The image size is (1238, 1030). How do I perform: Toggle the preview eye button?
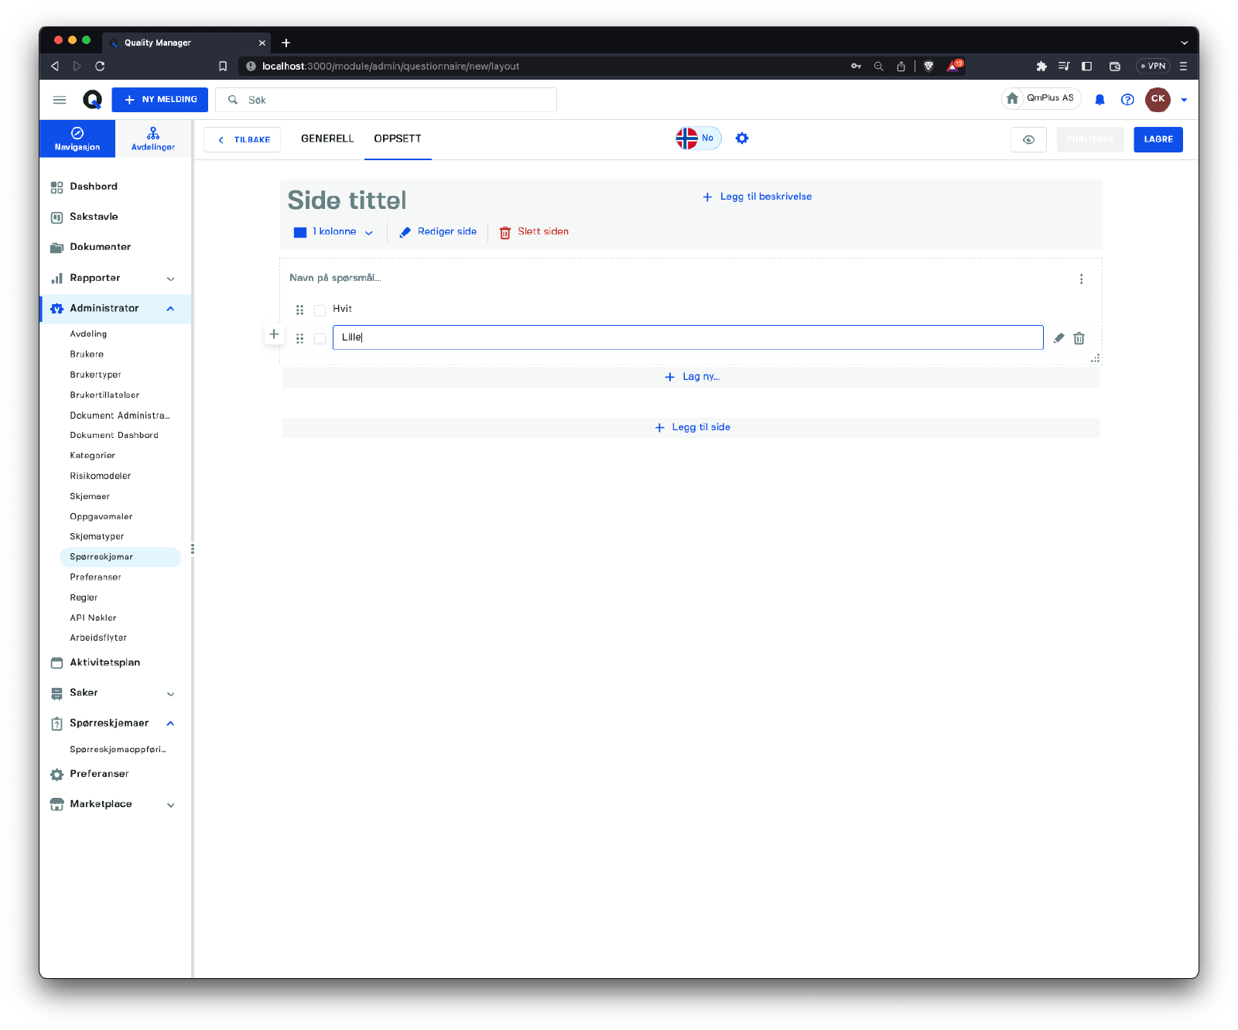point(1028,140)
